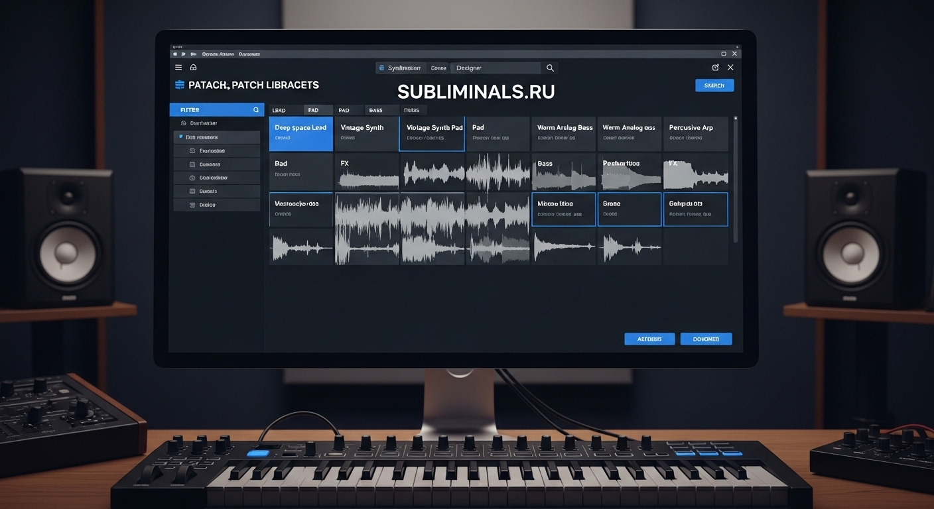Click the blue SEARCH button
The width and height of the screenshot is (934, 509).
tap(714, 85)
